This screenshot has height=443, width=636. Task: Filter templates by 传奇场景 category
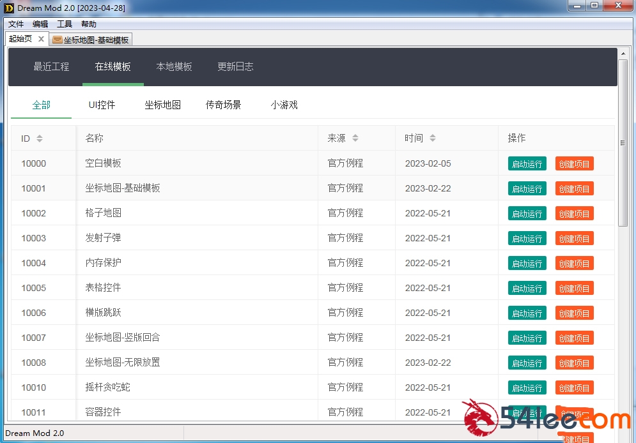223,105
